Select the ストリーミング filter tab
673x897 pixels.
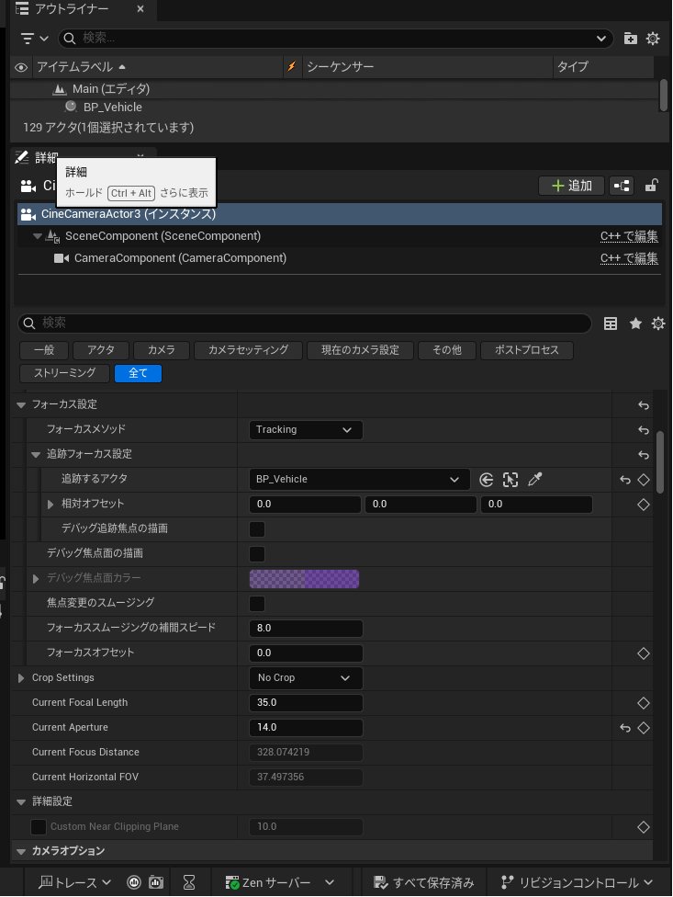64,373
